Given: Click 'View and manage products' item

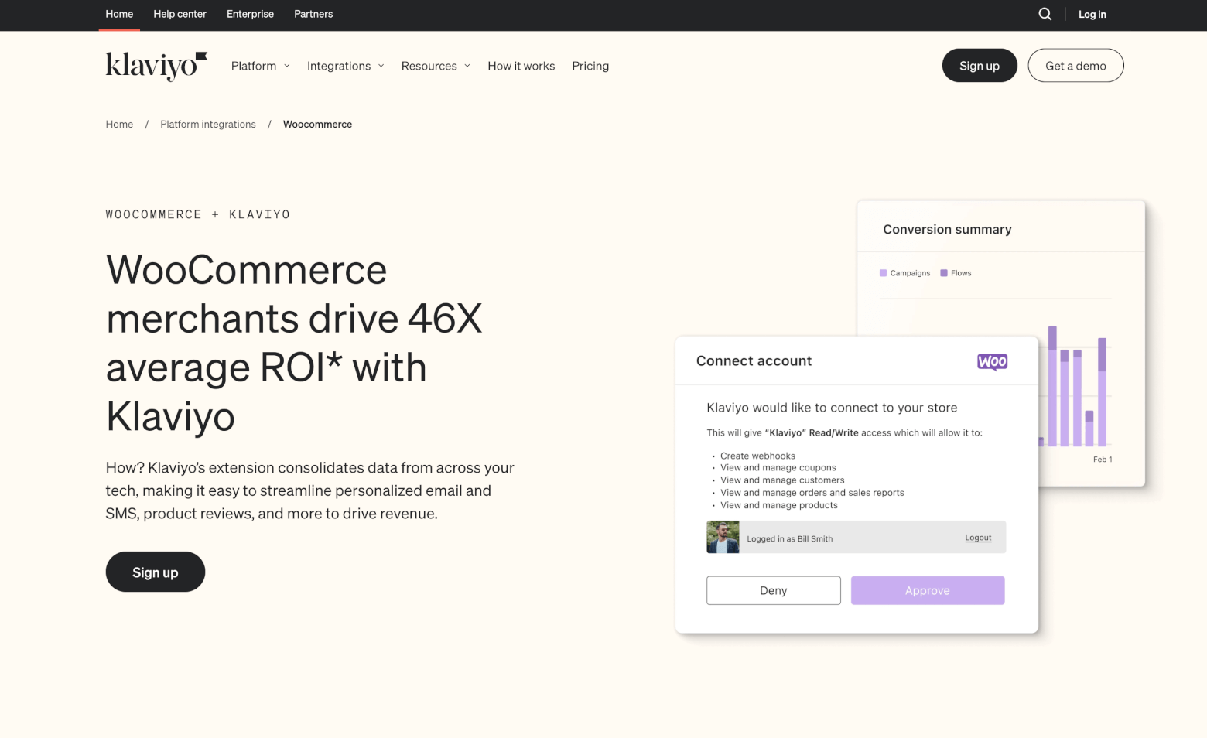Looking at the screenshot, I should coord(779,505).
